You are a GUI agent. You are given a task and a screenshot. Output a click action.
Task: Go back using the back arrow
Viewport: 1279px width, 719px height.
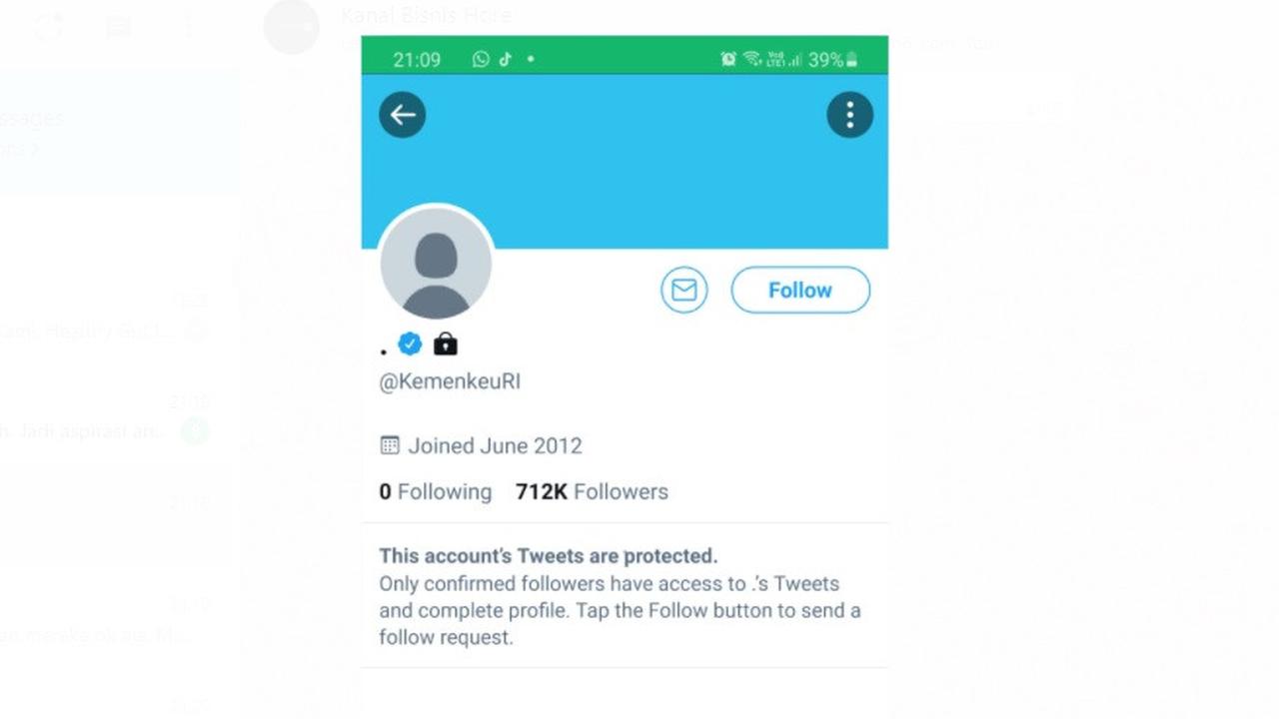click(402, 114)
